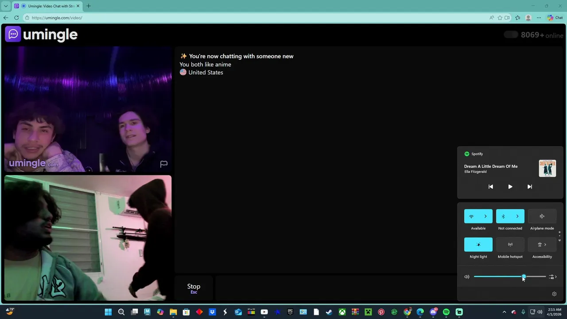This screenshot has width=567, height=319.
Task: Open Dropbox from taskbar
Action: click(212, 312)
